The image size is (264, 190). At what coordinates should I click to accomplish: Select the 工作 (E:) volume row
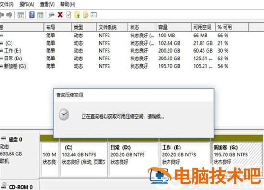pyautogui.click(x=12, y=51)
